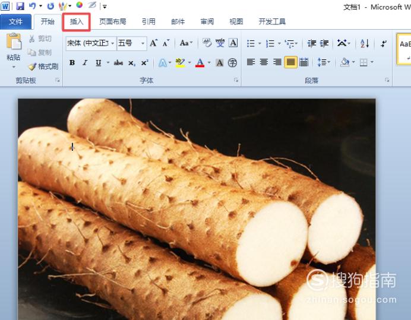Click the 复制 copy button
This screenshot has height=320, width=411.
(40, 52)
